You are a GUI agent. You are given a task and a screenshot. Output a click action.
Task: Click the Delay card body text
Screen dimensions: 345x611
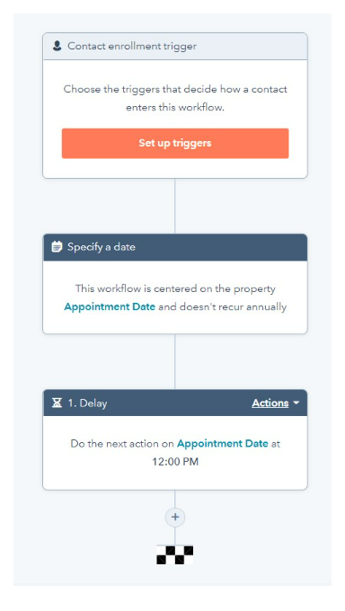(175, 452)
